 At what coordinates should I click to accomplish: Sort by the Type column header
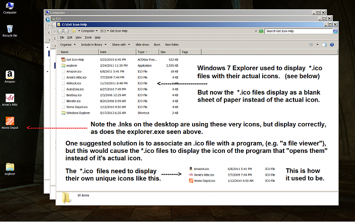click(x=147, y=52)
